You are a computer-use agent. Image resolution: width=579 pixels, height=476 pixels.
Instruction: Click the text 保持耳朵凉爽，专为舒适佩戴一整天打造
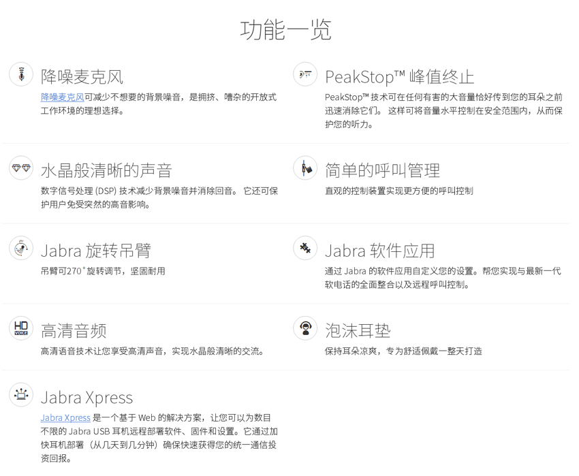coord(404,351)
